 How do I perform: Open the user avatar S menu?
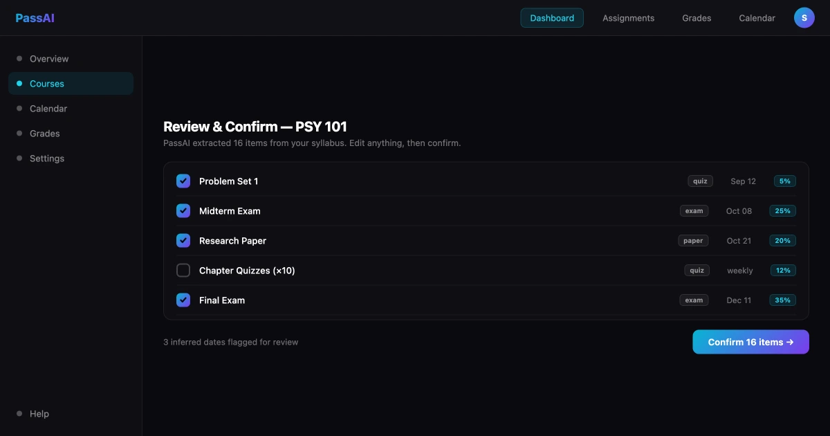(x=804, y=18)
